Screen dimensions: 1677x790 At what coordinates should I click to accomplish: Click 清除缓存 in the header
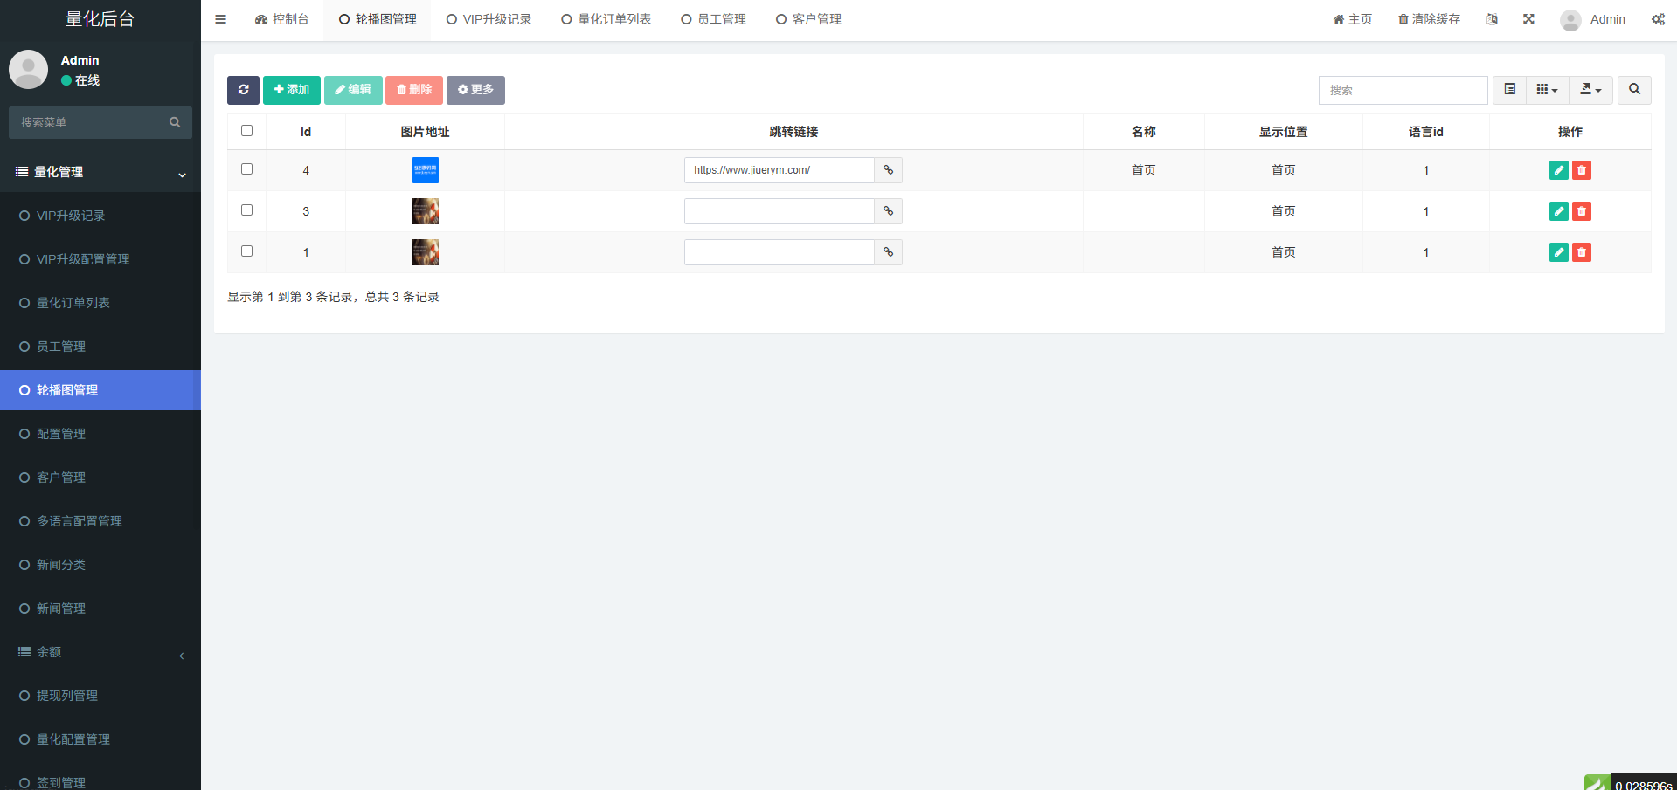click(x=1429, y=19)
